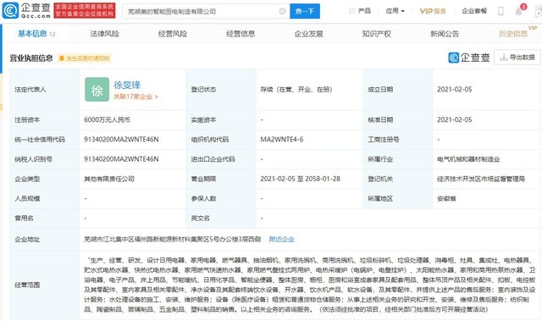Open the notifications bell icon
542x321 pixels.
coord(519,11)
